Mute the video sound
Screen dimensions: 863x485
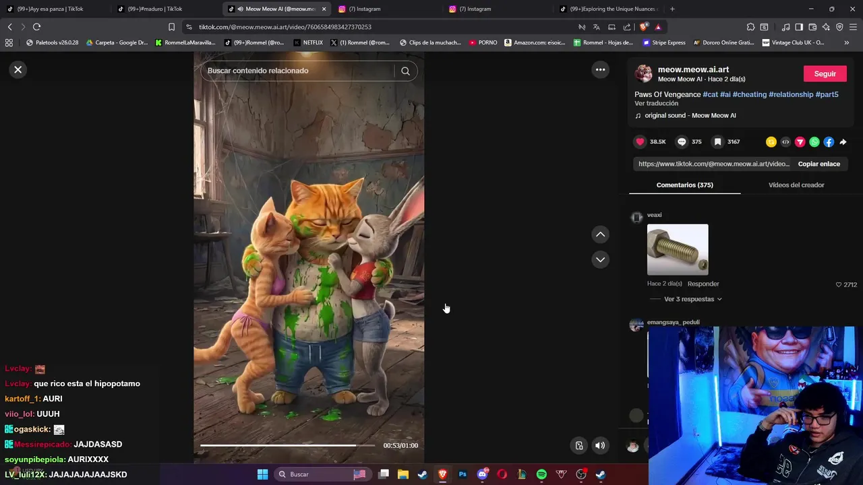click(x=600, y=445)
